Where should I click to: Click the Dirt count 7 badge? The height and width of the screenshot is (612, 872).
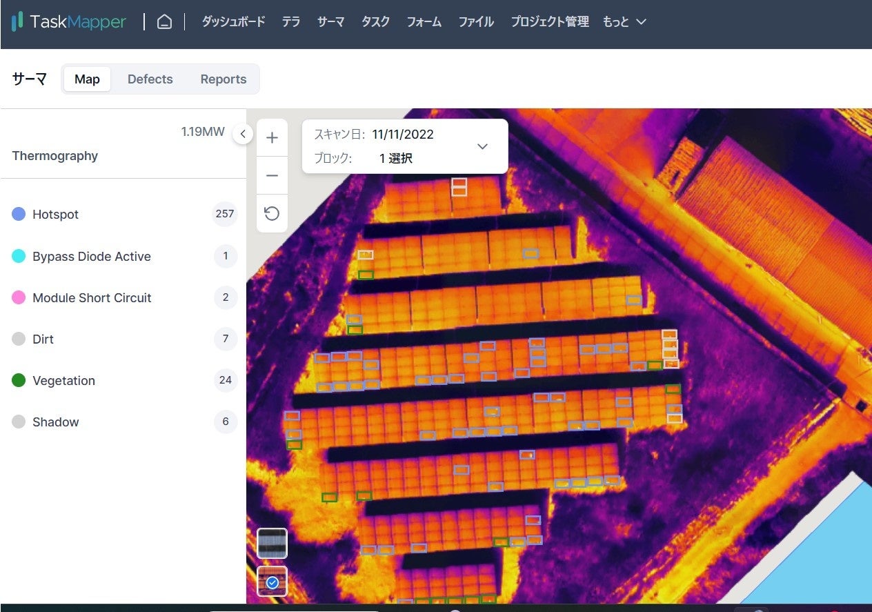click(x=225, y=339)
